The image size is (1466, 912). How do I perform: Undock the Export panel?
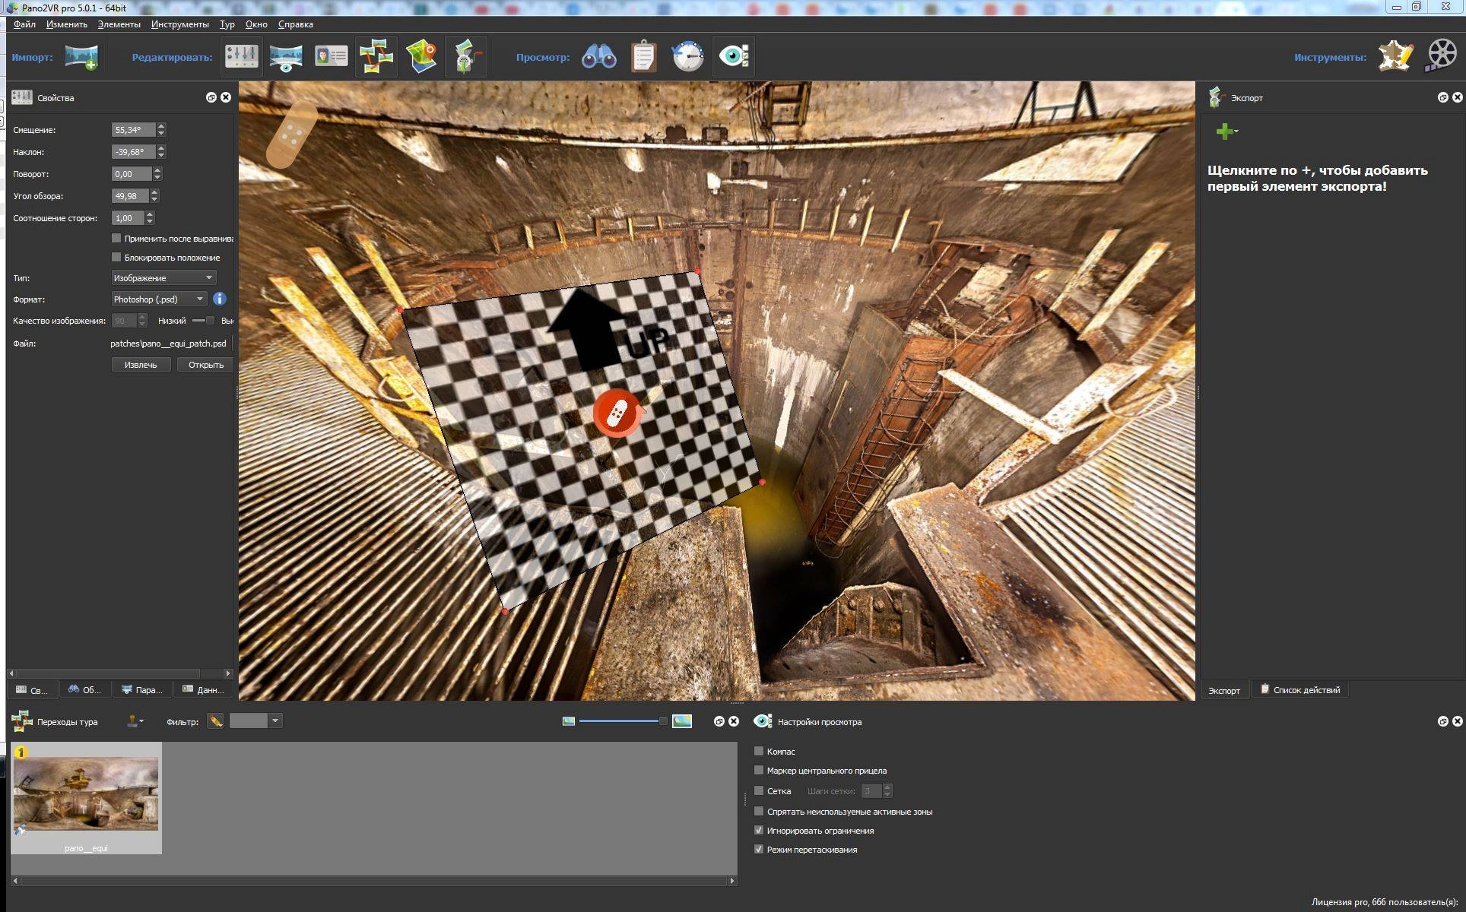[1442, 97]
